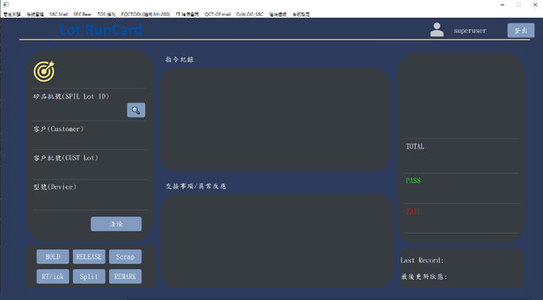543x300 pixels.
Task: Click the 型號(Device) label
Action: (x=55, y=187)
